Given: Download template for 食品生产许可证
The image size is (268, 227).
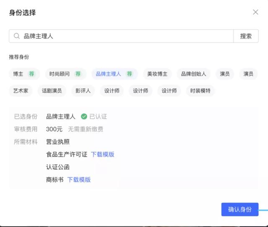Looking at the screenshot, I should pyautogui.click(x=103, y=155).
